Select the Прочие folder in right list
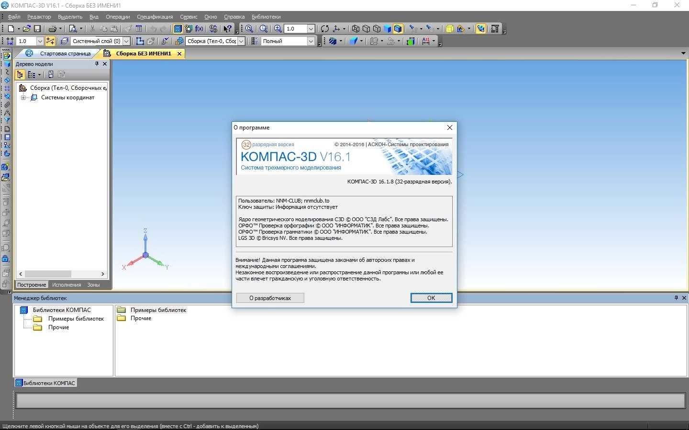This screenshot has width=689, height=430. 141,318
